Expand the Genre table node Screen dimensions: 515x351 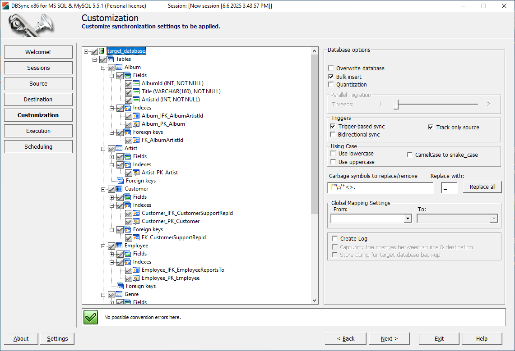(103, 294)
